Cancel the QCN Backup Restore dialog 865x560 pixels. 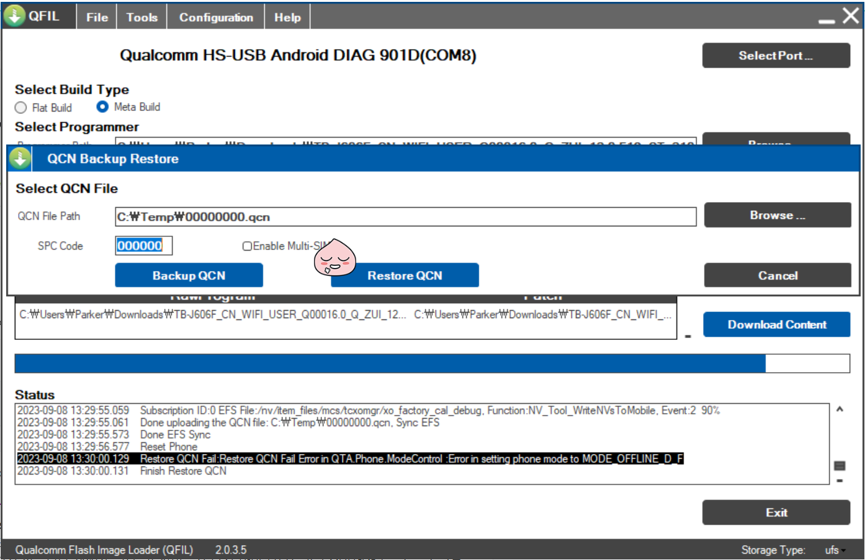778,275
